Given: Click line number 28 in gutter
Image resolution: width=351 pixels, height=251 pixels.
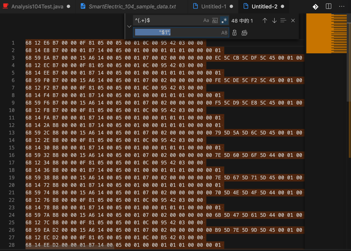Looking at the screenshot, I should [x=12, y=245].
